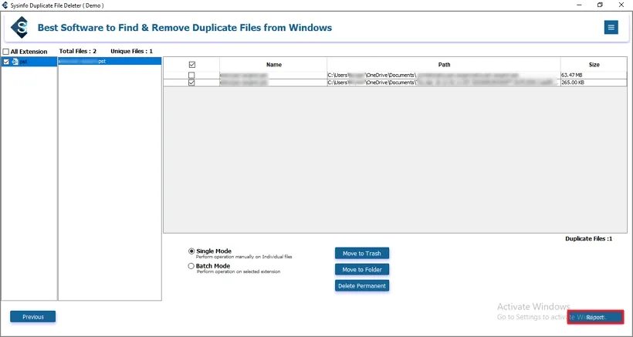Click the path cell of the 63.47 MB row
Image resolution: width=633 pixels, height=337 pixels.
(444, 76)
